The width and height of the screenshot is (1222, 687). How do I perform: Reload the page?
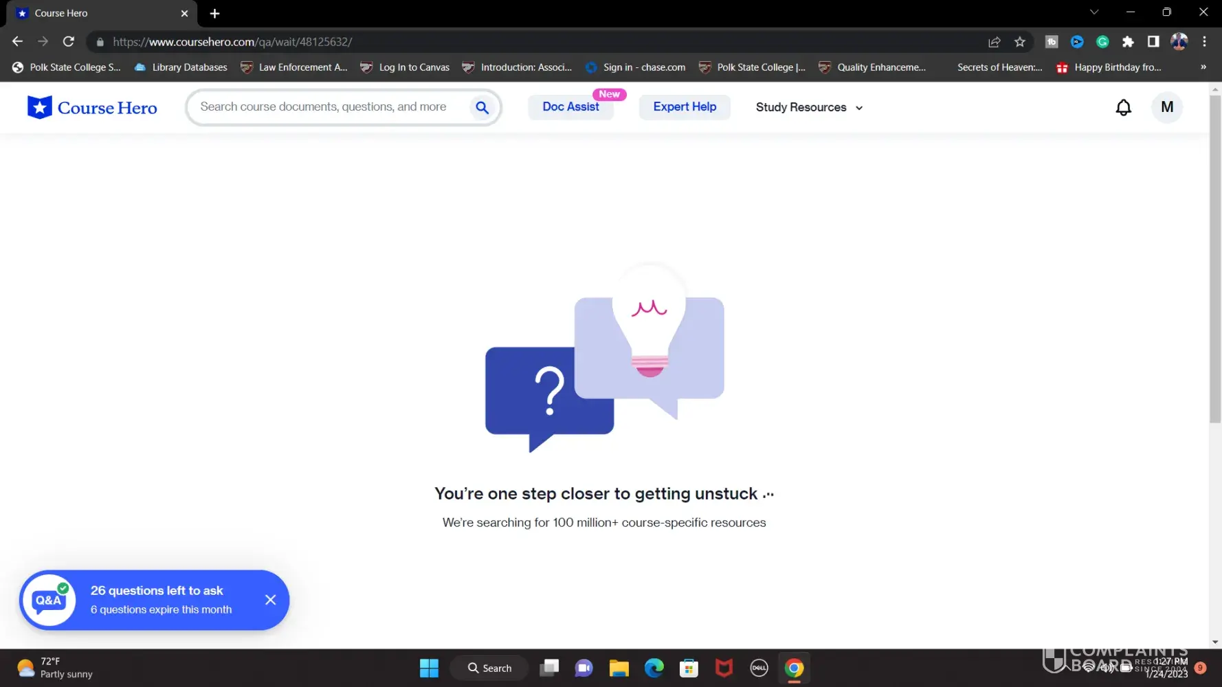[69, 42]
